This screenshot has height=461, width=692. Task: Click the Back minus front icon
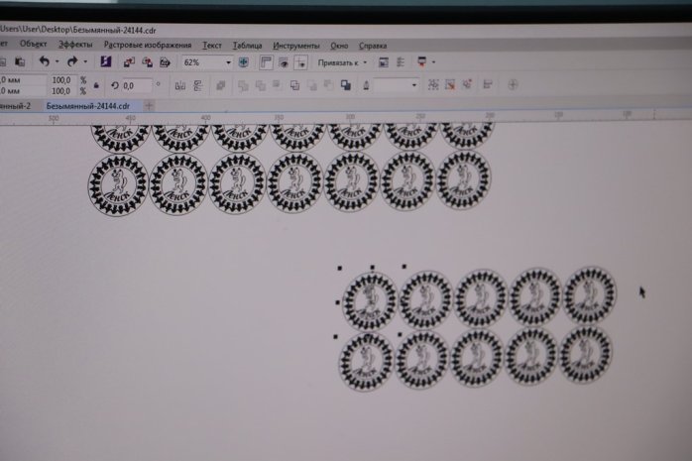329,85
